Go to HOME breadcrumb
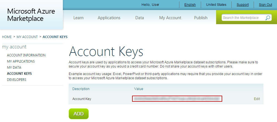The height and width of the screenshot is (122, 277). [7, 37]
